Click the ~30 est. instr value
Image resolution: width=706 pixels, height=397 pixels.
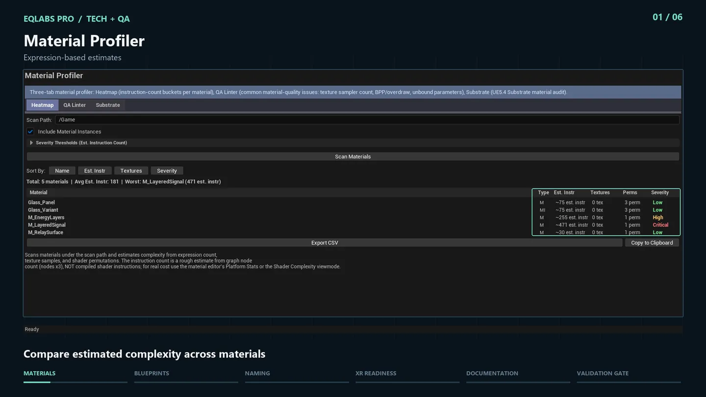pos(570,232)
